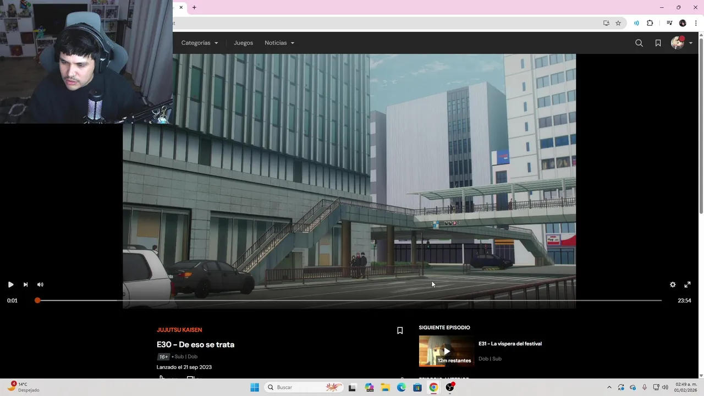
Task: Click microphone icon in system tray
Action: coord(644,387)
